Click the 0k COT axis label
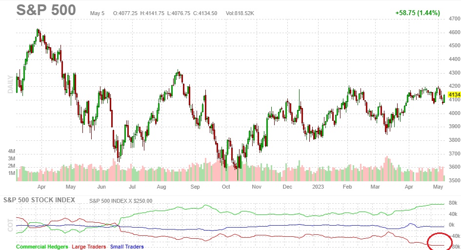461x250 pixels. 452,225
